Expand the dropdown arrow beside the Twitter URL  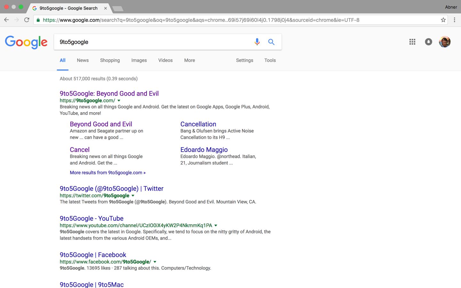click(133, 196)
